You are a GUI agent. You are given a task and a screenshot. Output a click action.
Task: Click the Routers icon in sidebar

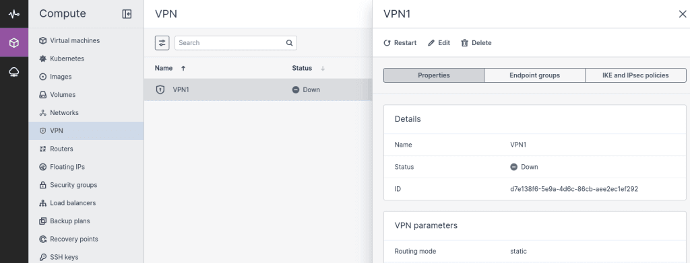[42, 149]
